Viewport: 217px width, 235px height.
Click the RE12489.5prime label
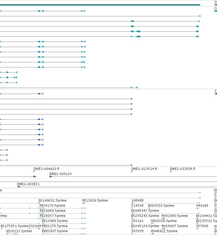pyautogui.click(x=55, y=221)
